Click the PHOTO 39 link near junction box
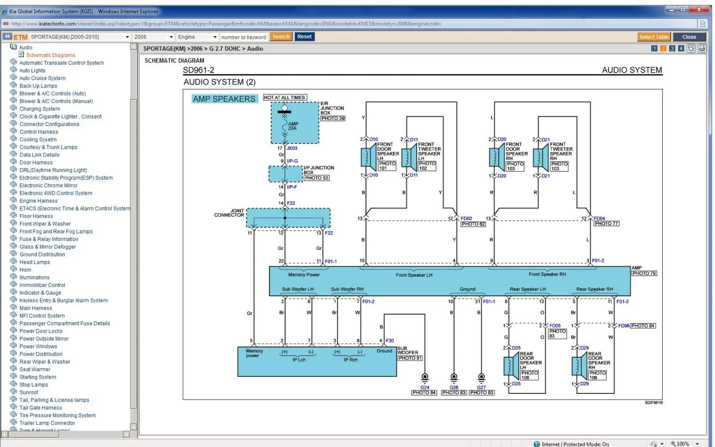This screenshot has width=715, height=447. click(x=332, y=118)
